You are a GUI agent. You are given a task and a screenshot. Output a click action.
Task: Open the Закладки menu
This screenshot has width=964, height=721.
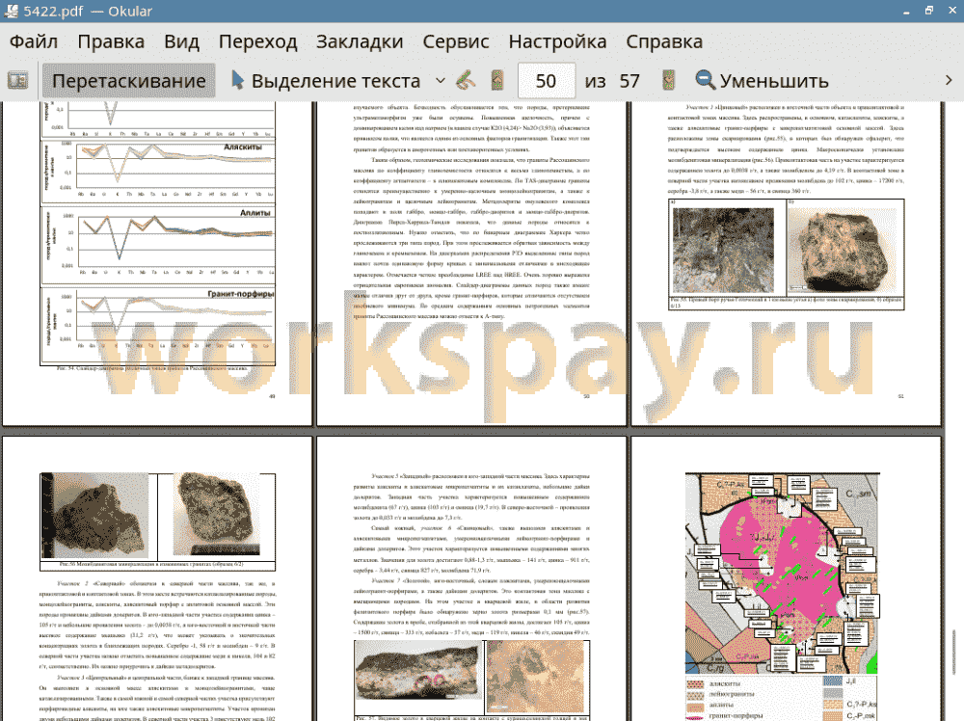click(360, 41)
